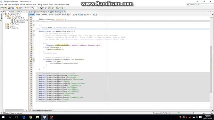Switch to the History view tab
The image size is (214, 120).
44,15
